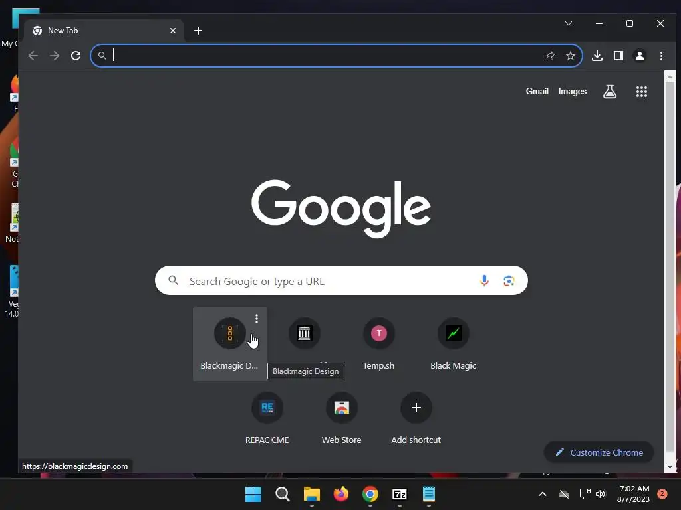Open Firefox from taskbar
681x510 pixels.
click(x=341, y=494)
